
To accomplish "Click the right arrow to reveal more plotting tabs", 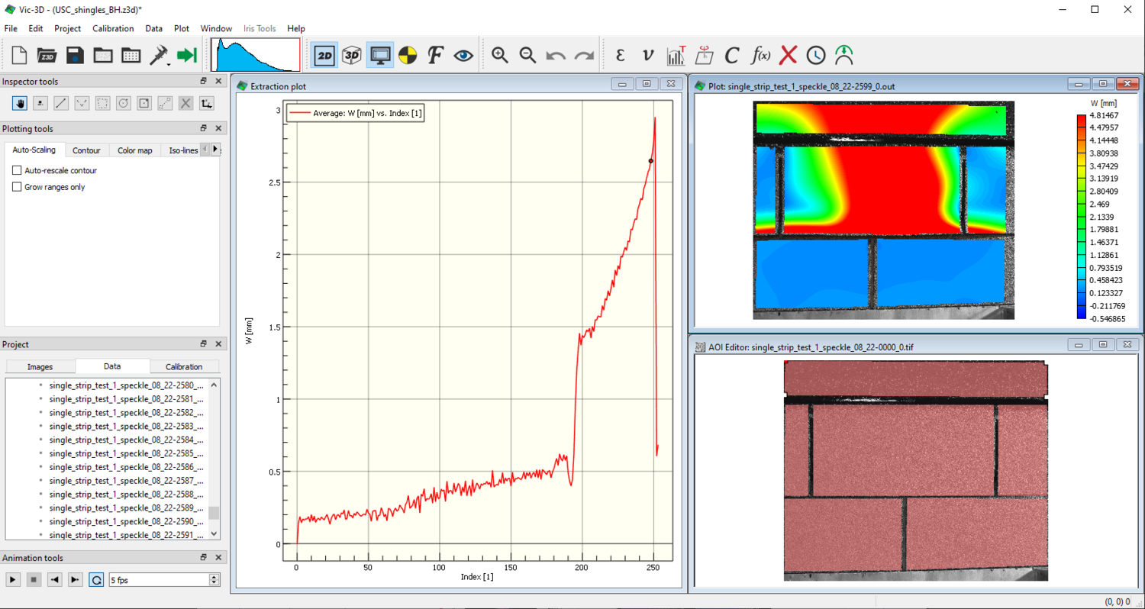I will (216, 150).
